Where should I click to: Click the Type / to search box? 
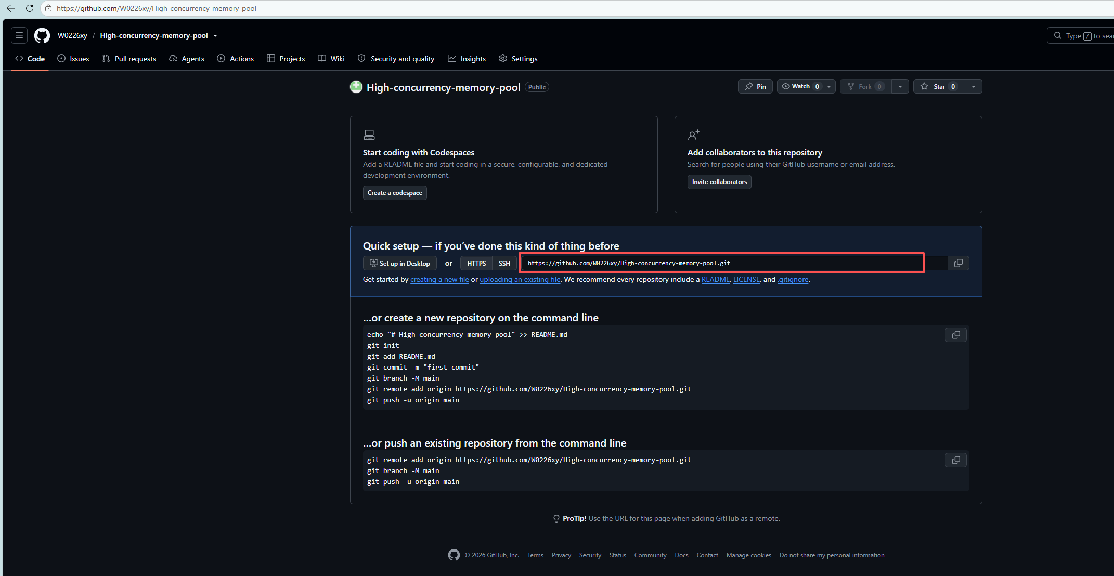pos(1081,35)
